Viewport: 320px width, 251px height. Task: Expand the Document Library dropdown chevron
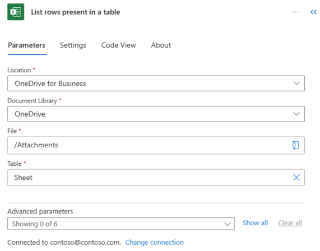coord(296,114)
